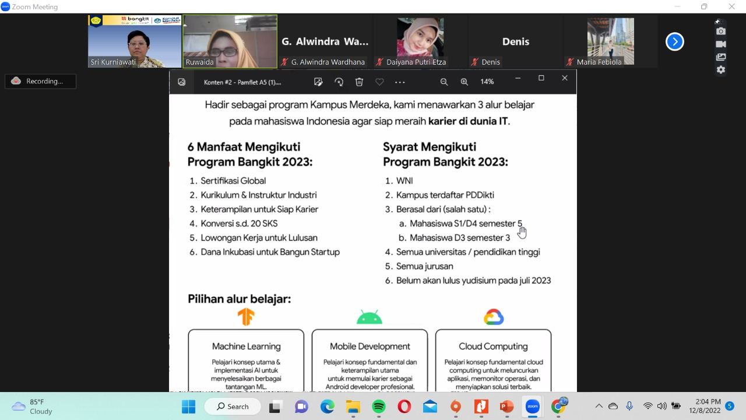The width and height of the screenshot is (746, 420).
Task: Open the Windows Start menu
Action: pyautogui.click(x=188, y=407)
